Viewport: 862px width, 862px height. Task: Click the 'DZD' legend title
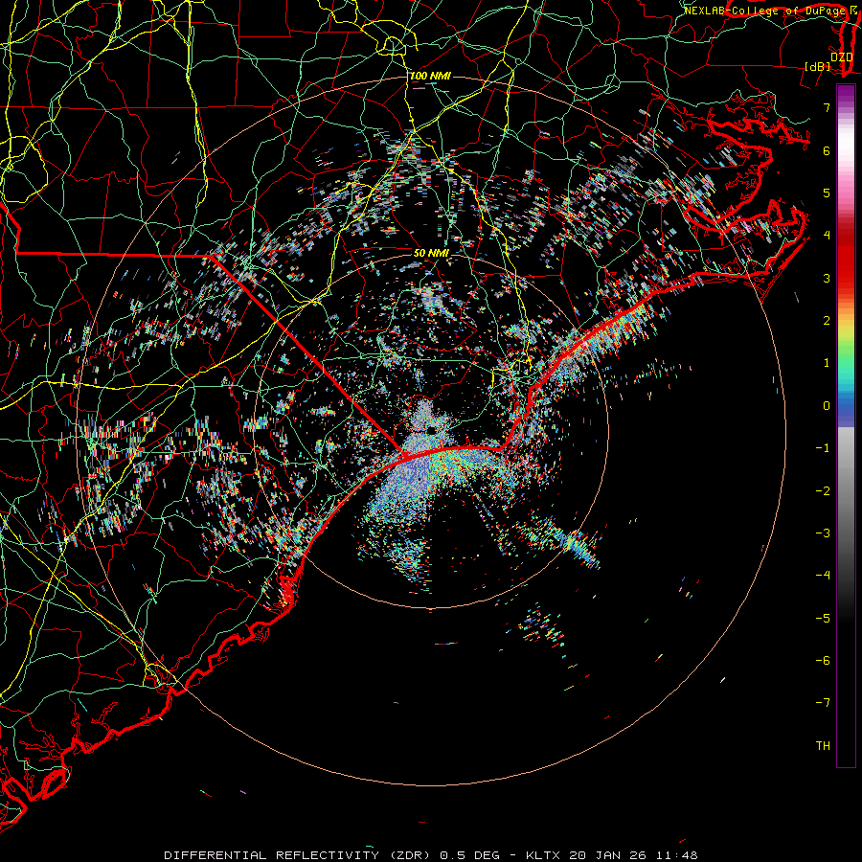pyautogui.click(x=841, y=57)
